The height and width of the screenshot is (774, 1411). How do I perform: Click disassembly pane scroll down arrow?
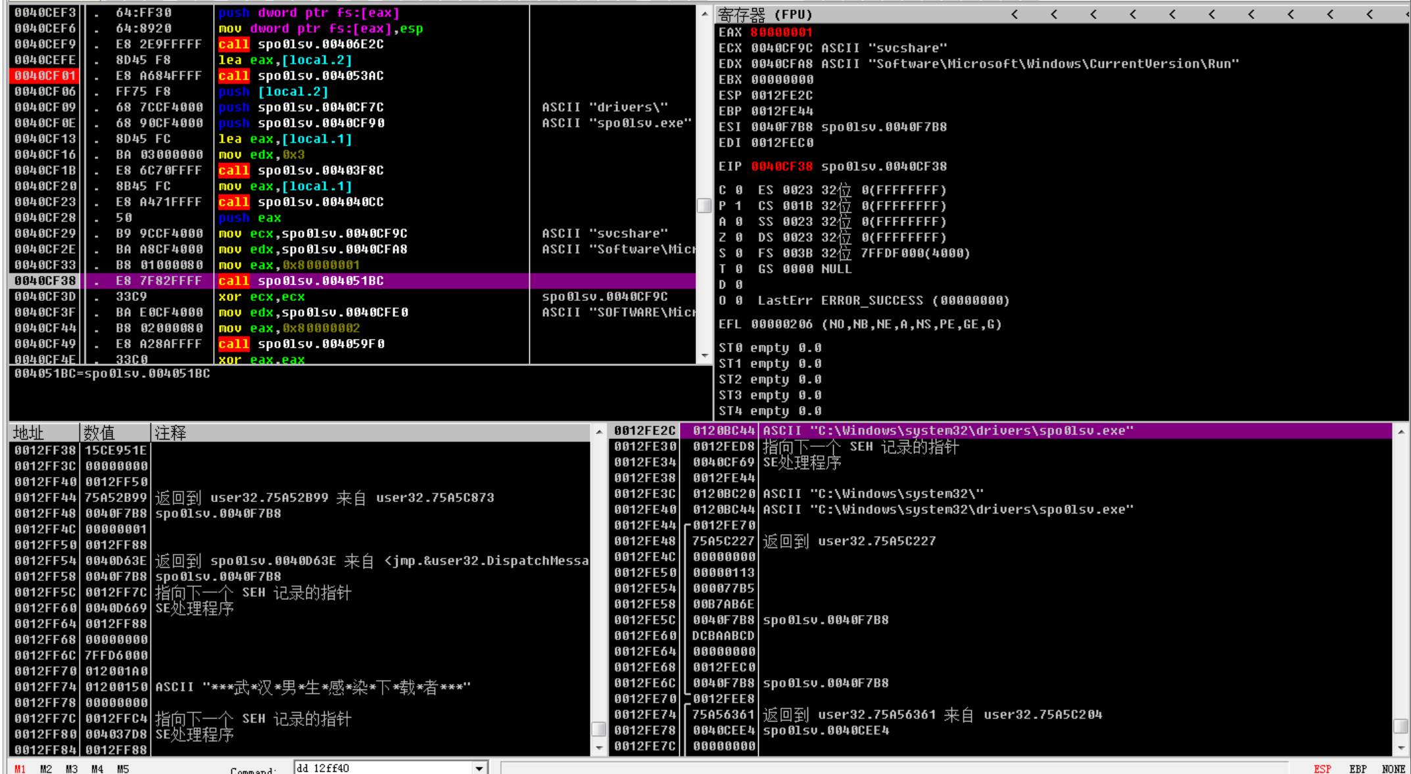pyautogui.click(x=704, y=355)
